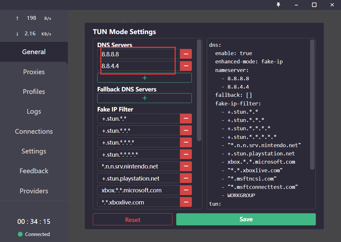
Task: Edit the *.n.n.srv.nintendo.net filter field
Action: coord(139,166)
